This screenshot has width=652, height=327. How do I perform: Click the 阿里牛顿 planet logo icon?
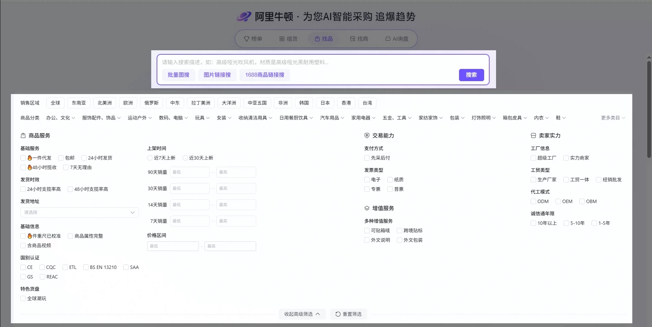coord(244,16)
